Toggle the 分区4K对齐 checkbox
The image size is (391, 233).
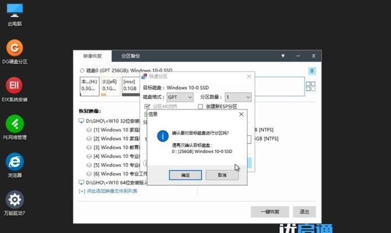pyautogui.click(x=147, y=107)
